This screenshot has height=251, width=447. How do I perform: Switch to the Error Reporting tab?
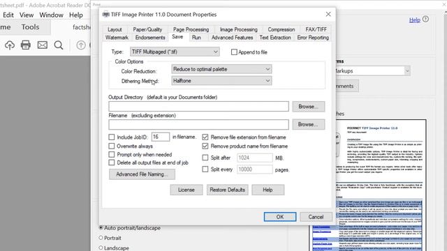[313, 38]
